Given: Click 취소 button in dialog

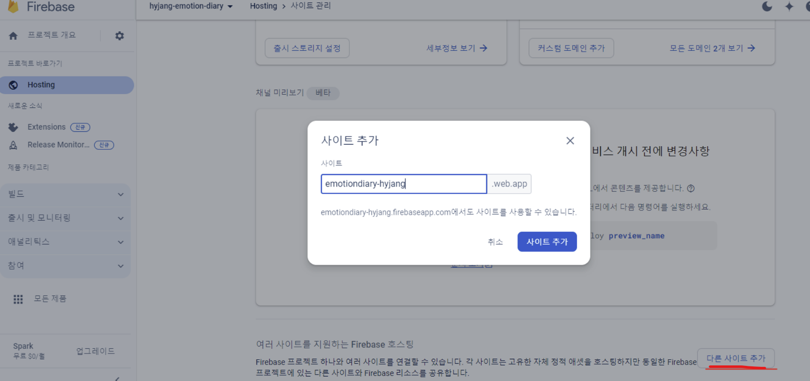Looking at the screenshot, I should point(495,242).
